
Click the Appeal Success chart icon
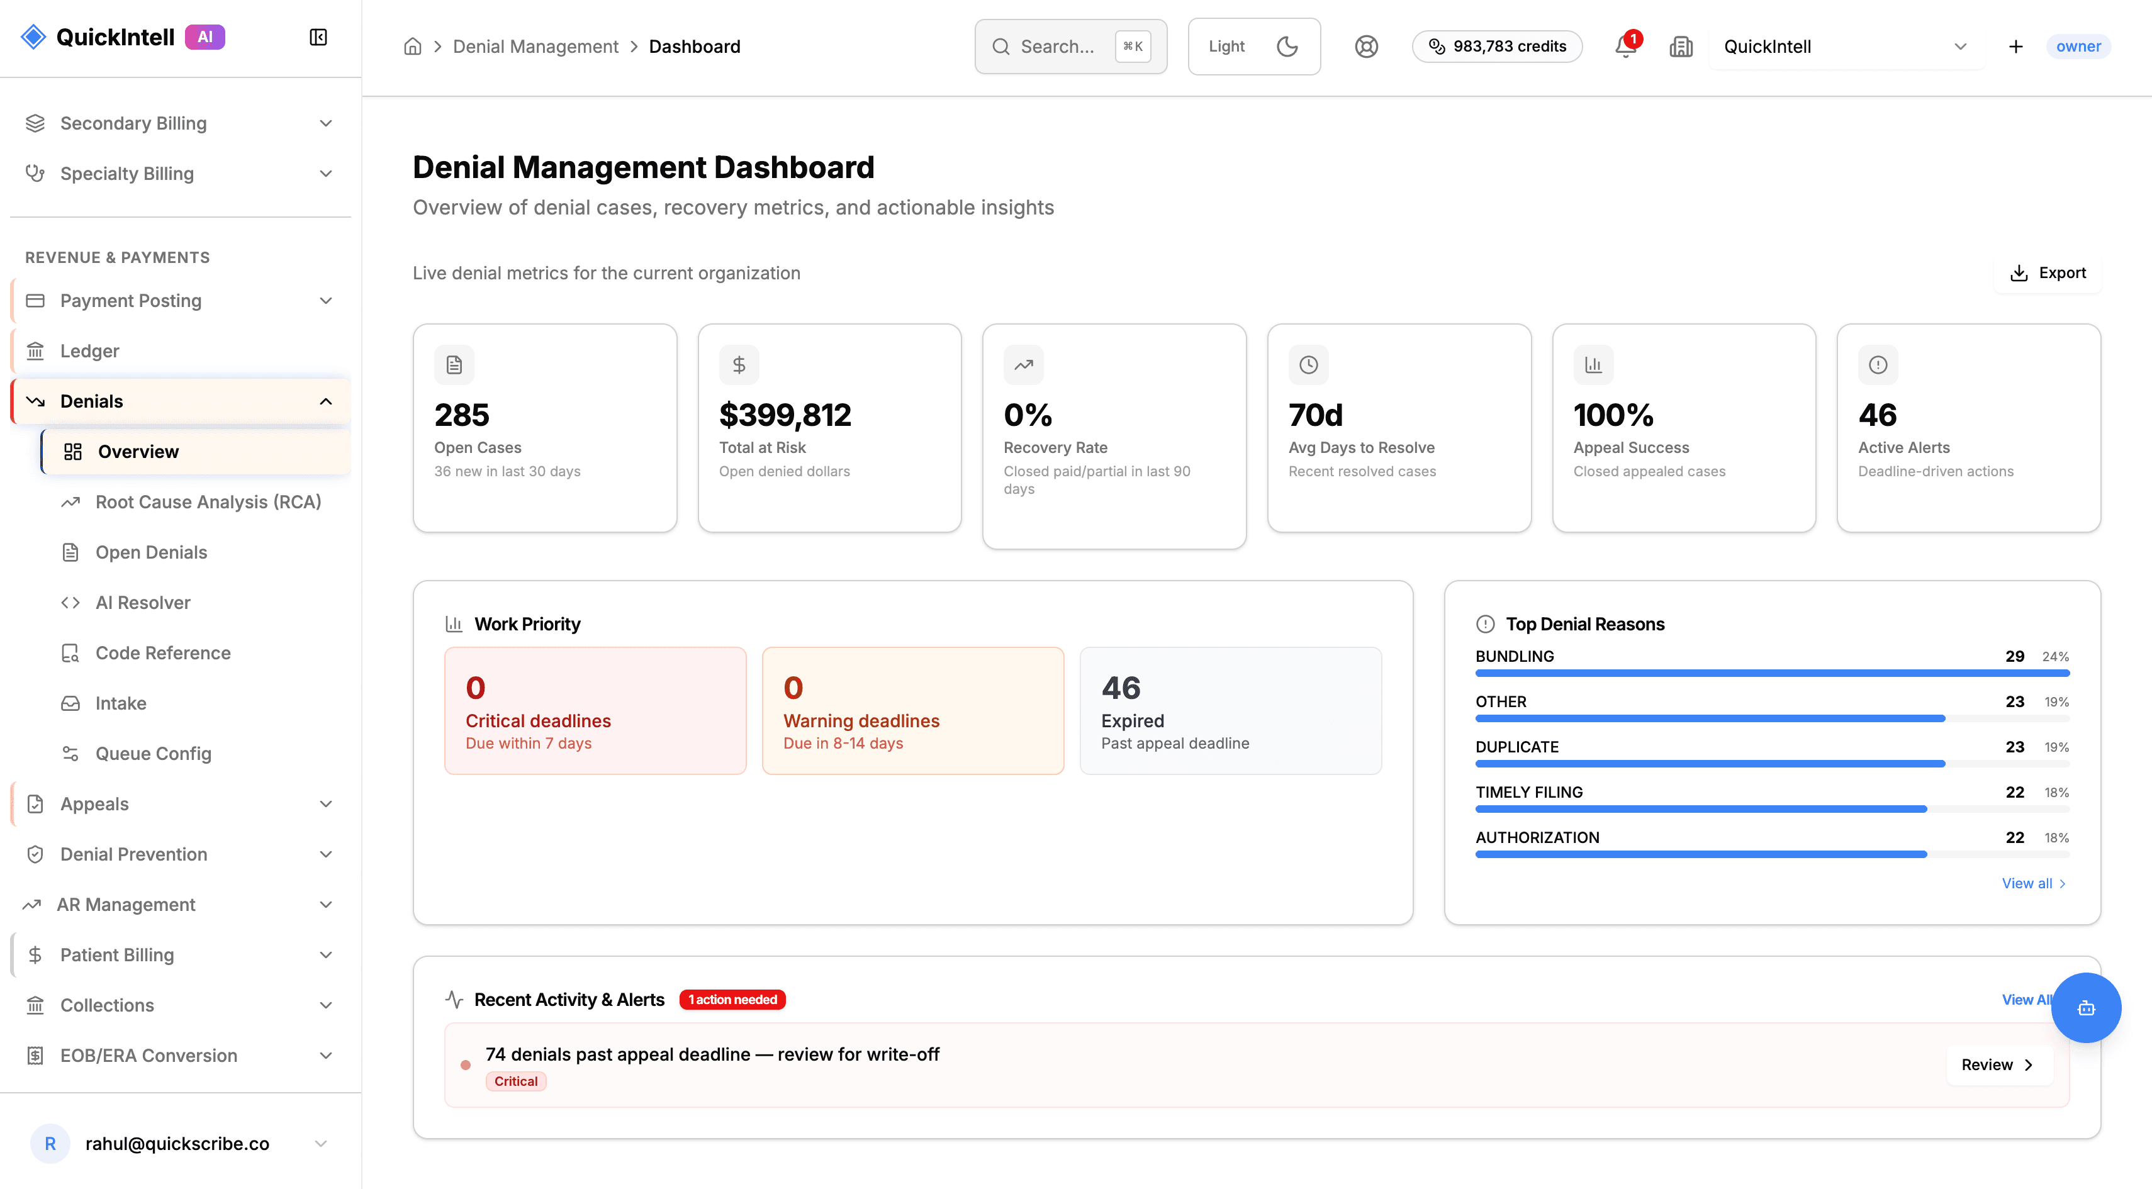click(1593, 365)
